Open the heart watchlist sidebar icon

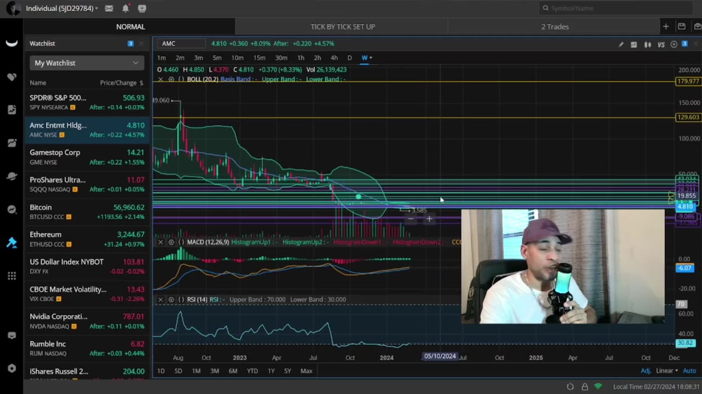(12, 77)
